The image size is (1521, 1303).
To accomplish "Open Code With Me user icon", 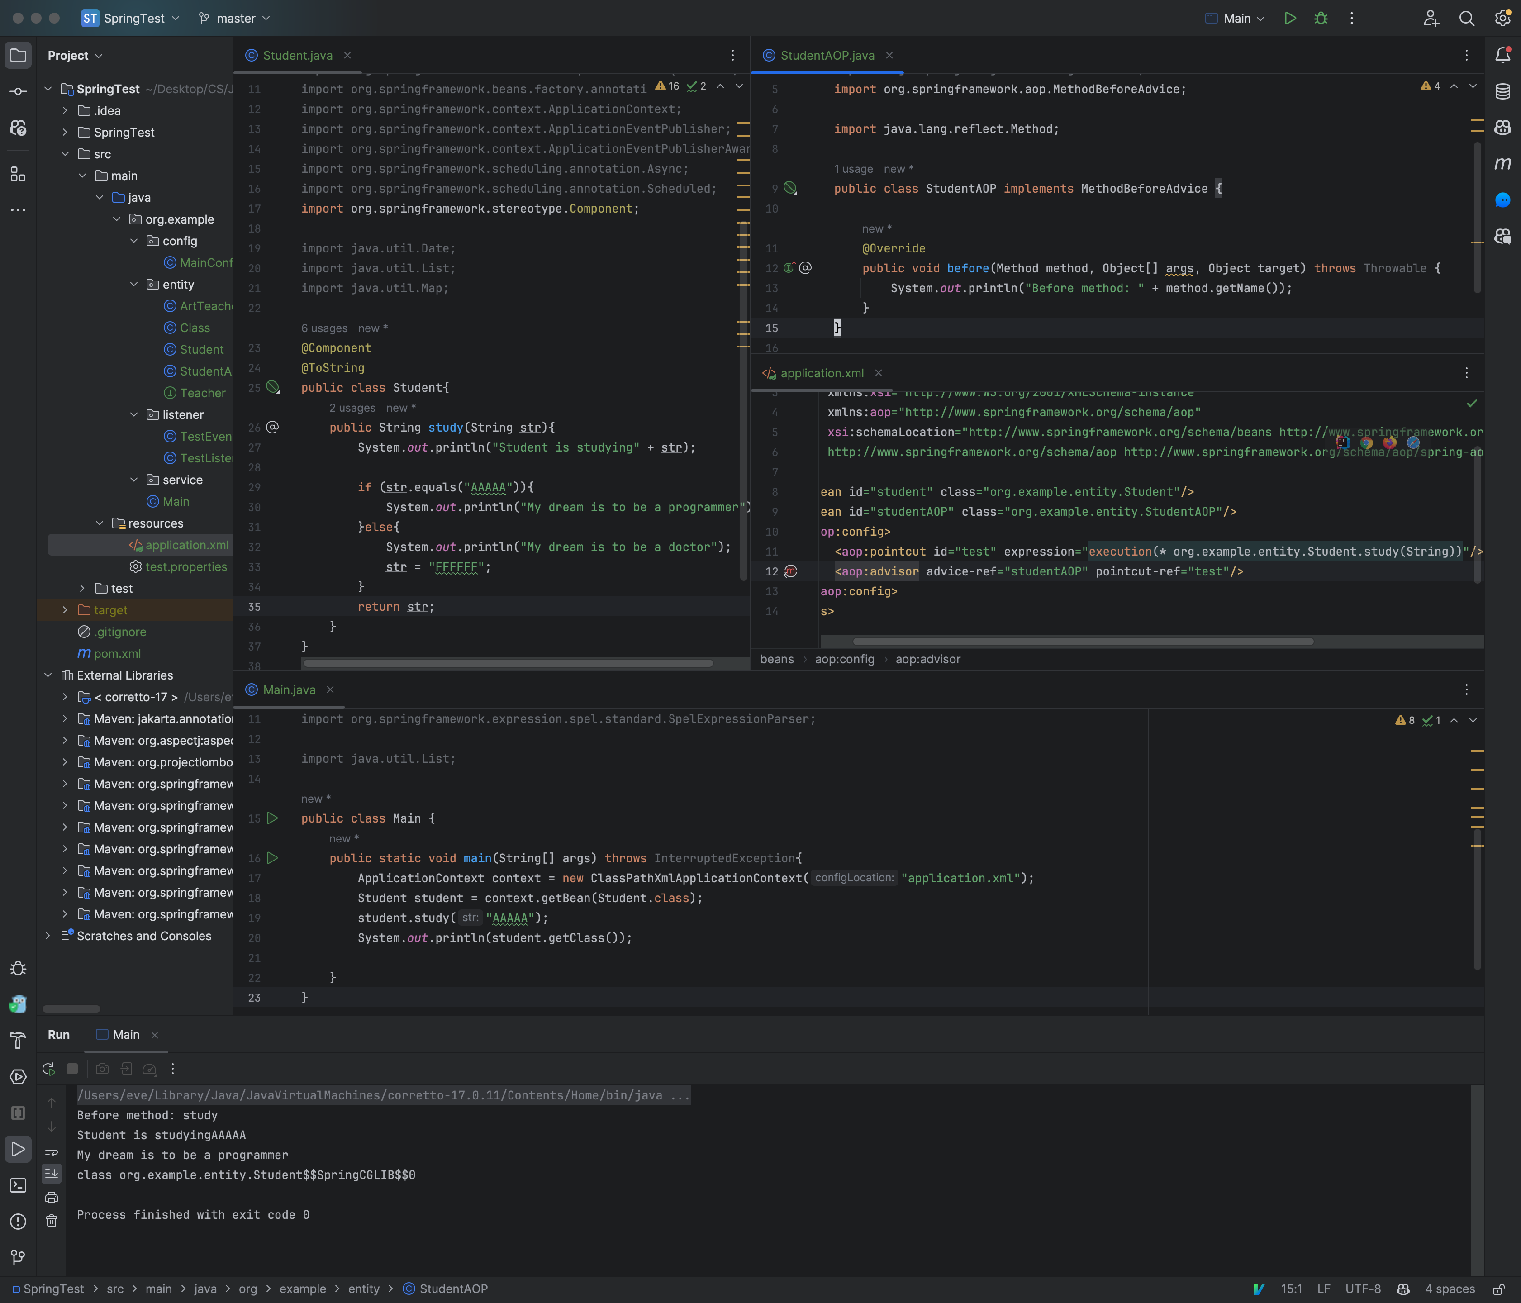I will coord(1431,19).
